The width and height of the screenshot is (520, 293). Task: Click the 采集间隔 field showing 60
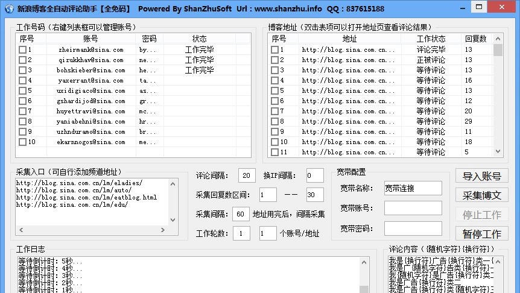click(x=241, y=214)
